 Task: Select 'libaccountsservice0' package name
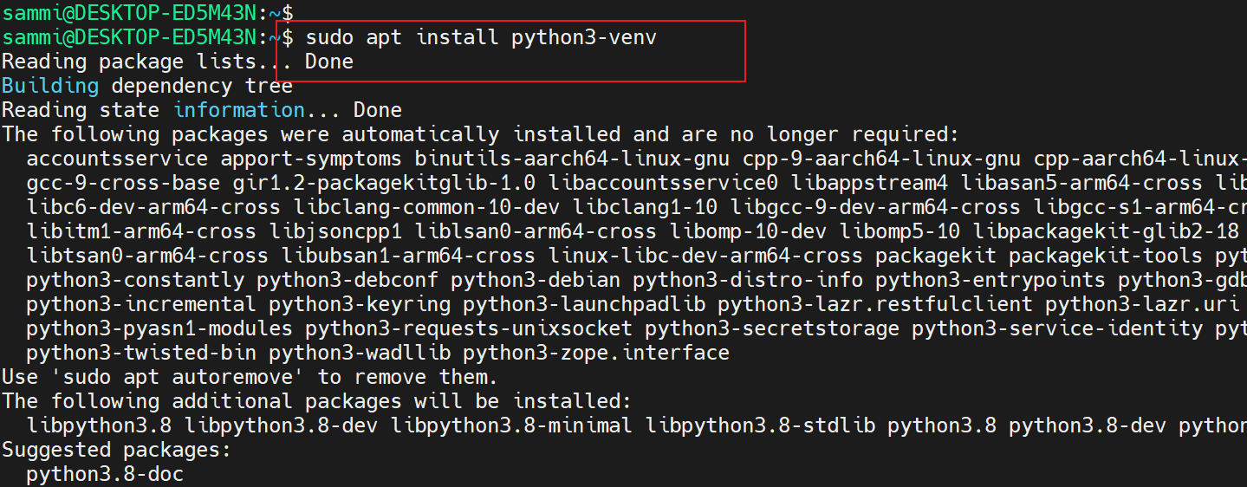(x=663, y=183)
